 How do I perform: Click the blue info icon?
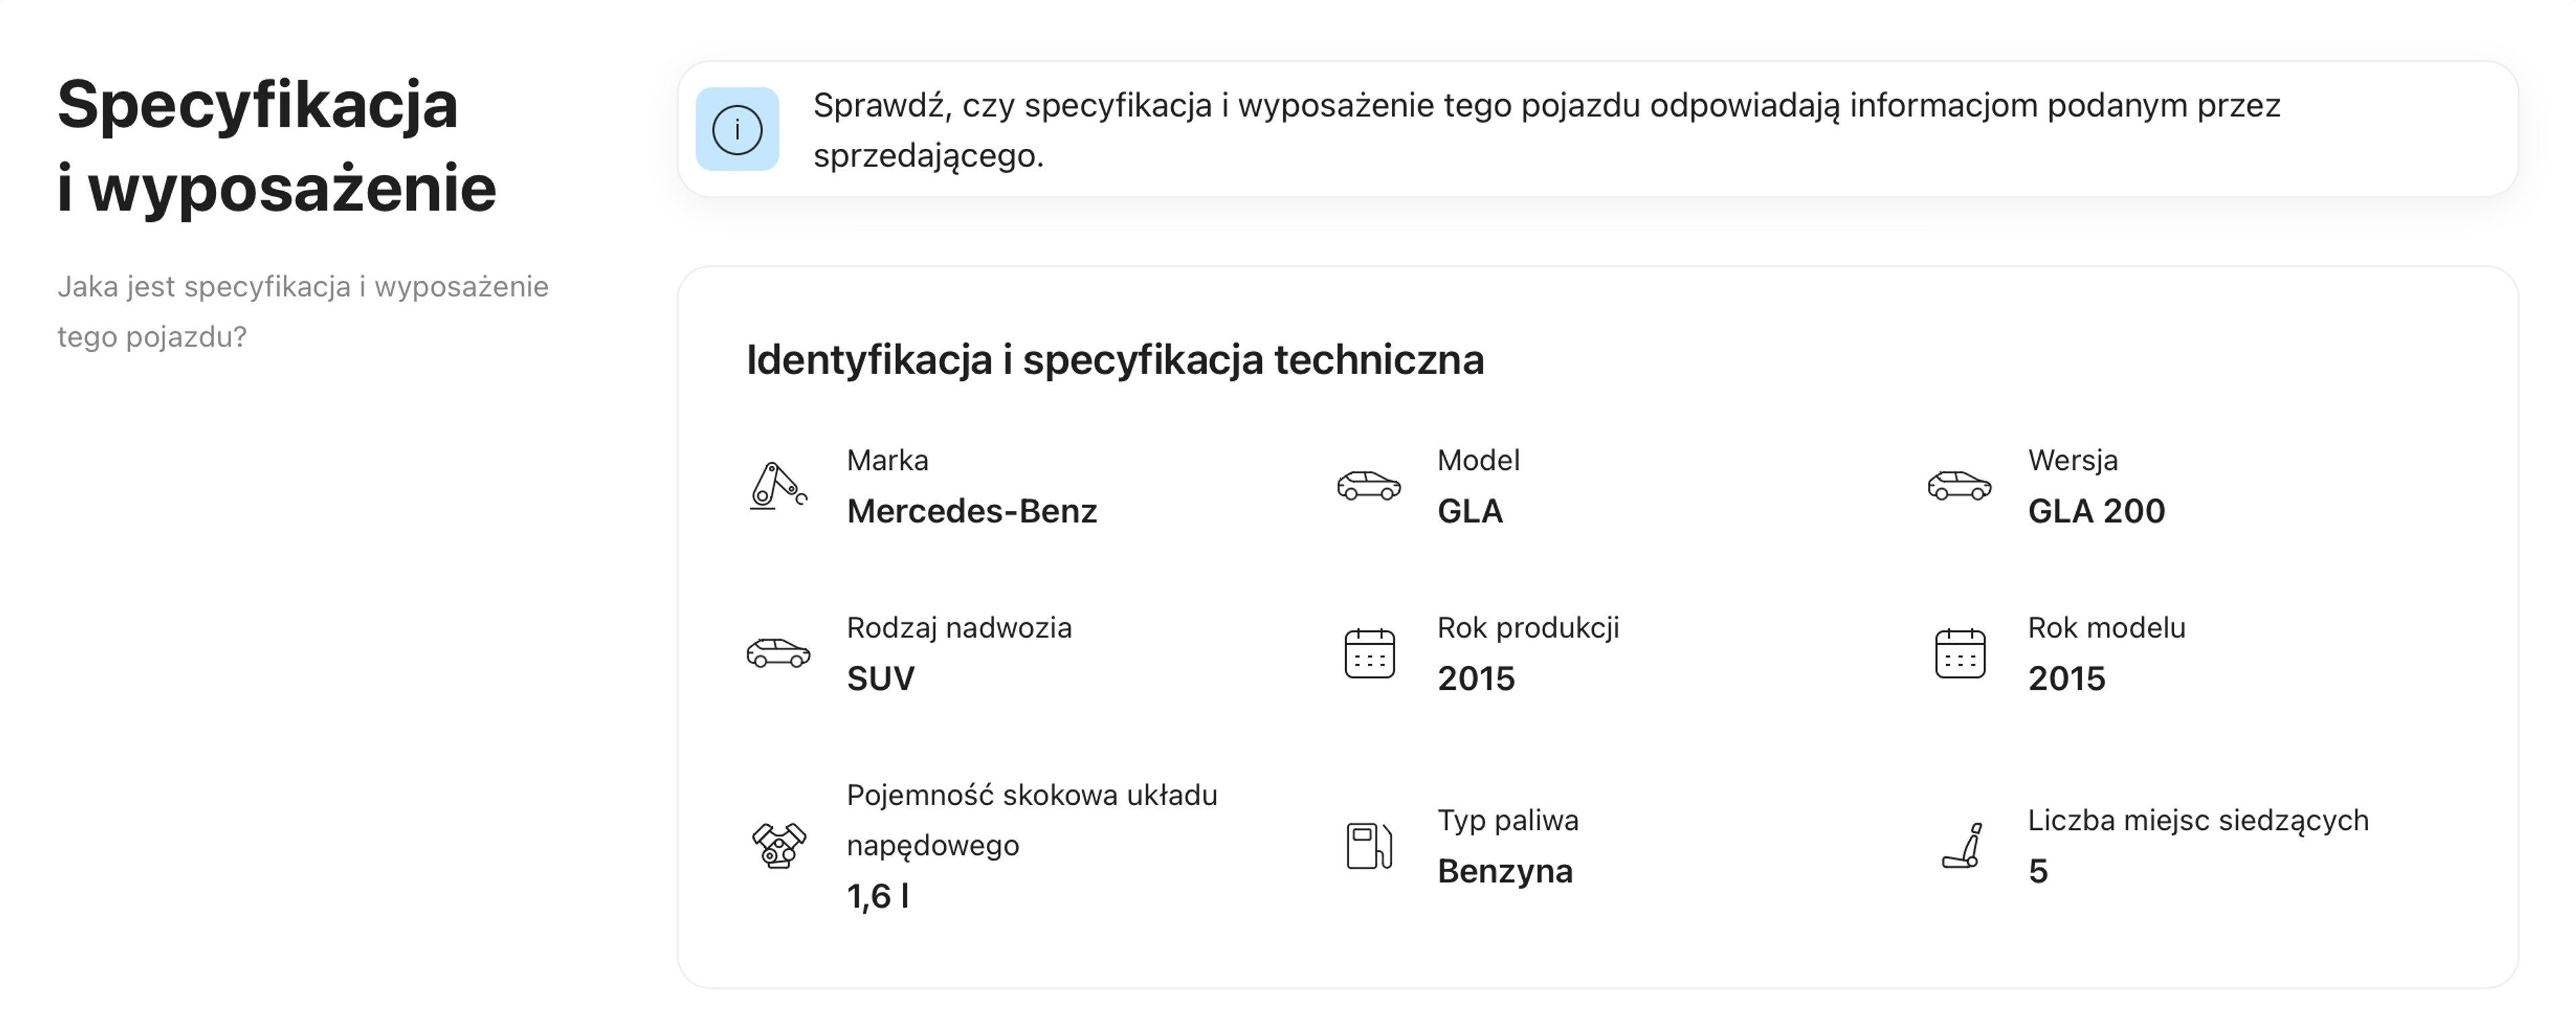tap(737, 129)
